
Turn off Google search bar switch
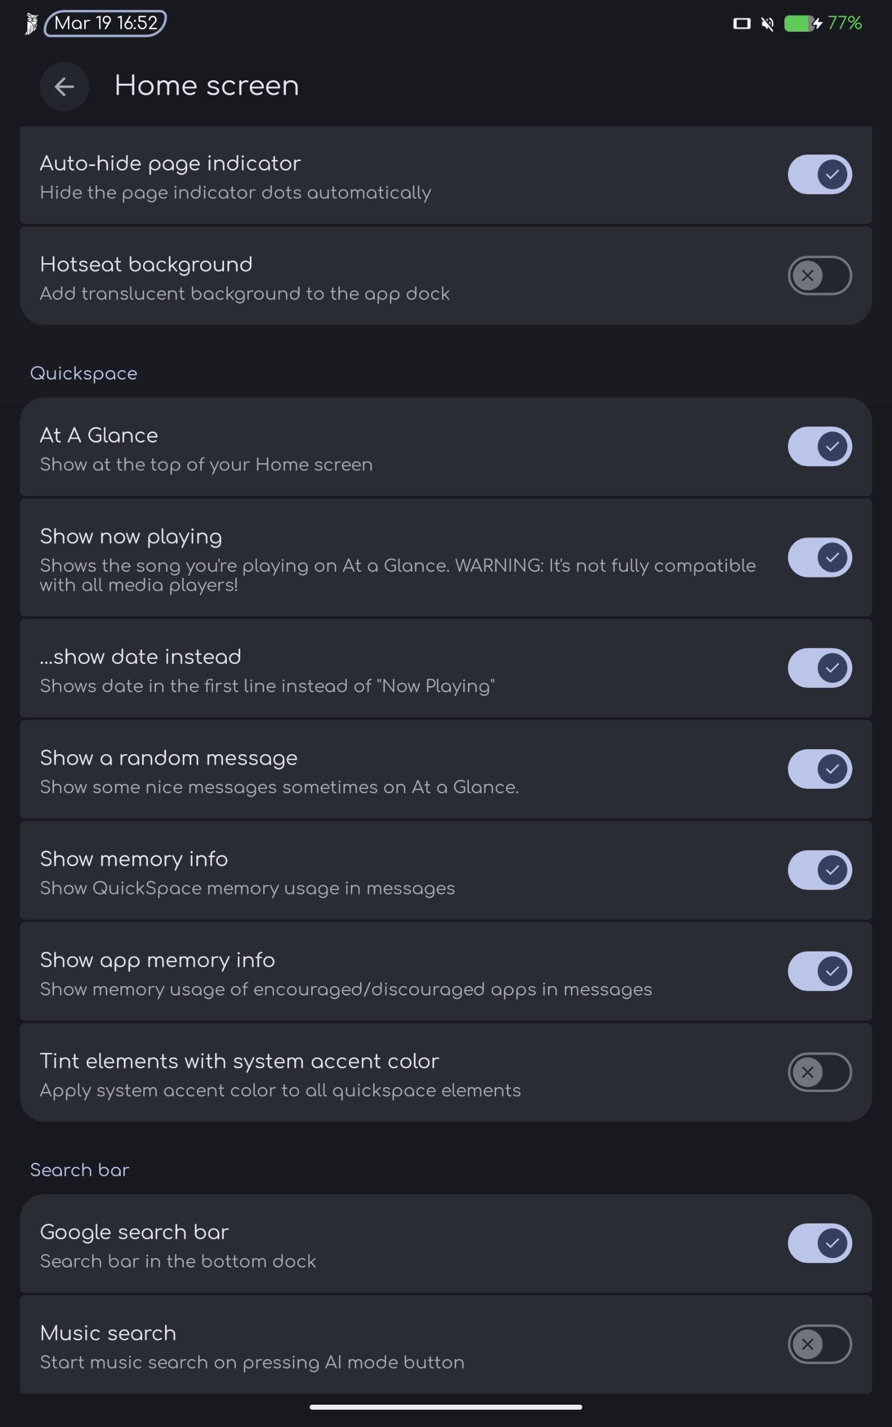tap(819, 1243)
